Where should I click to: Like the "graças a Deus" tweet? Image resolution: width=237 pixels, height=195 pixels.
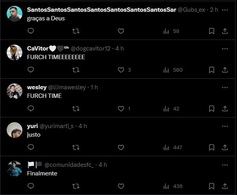[121, 31]
